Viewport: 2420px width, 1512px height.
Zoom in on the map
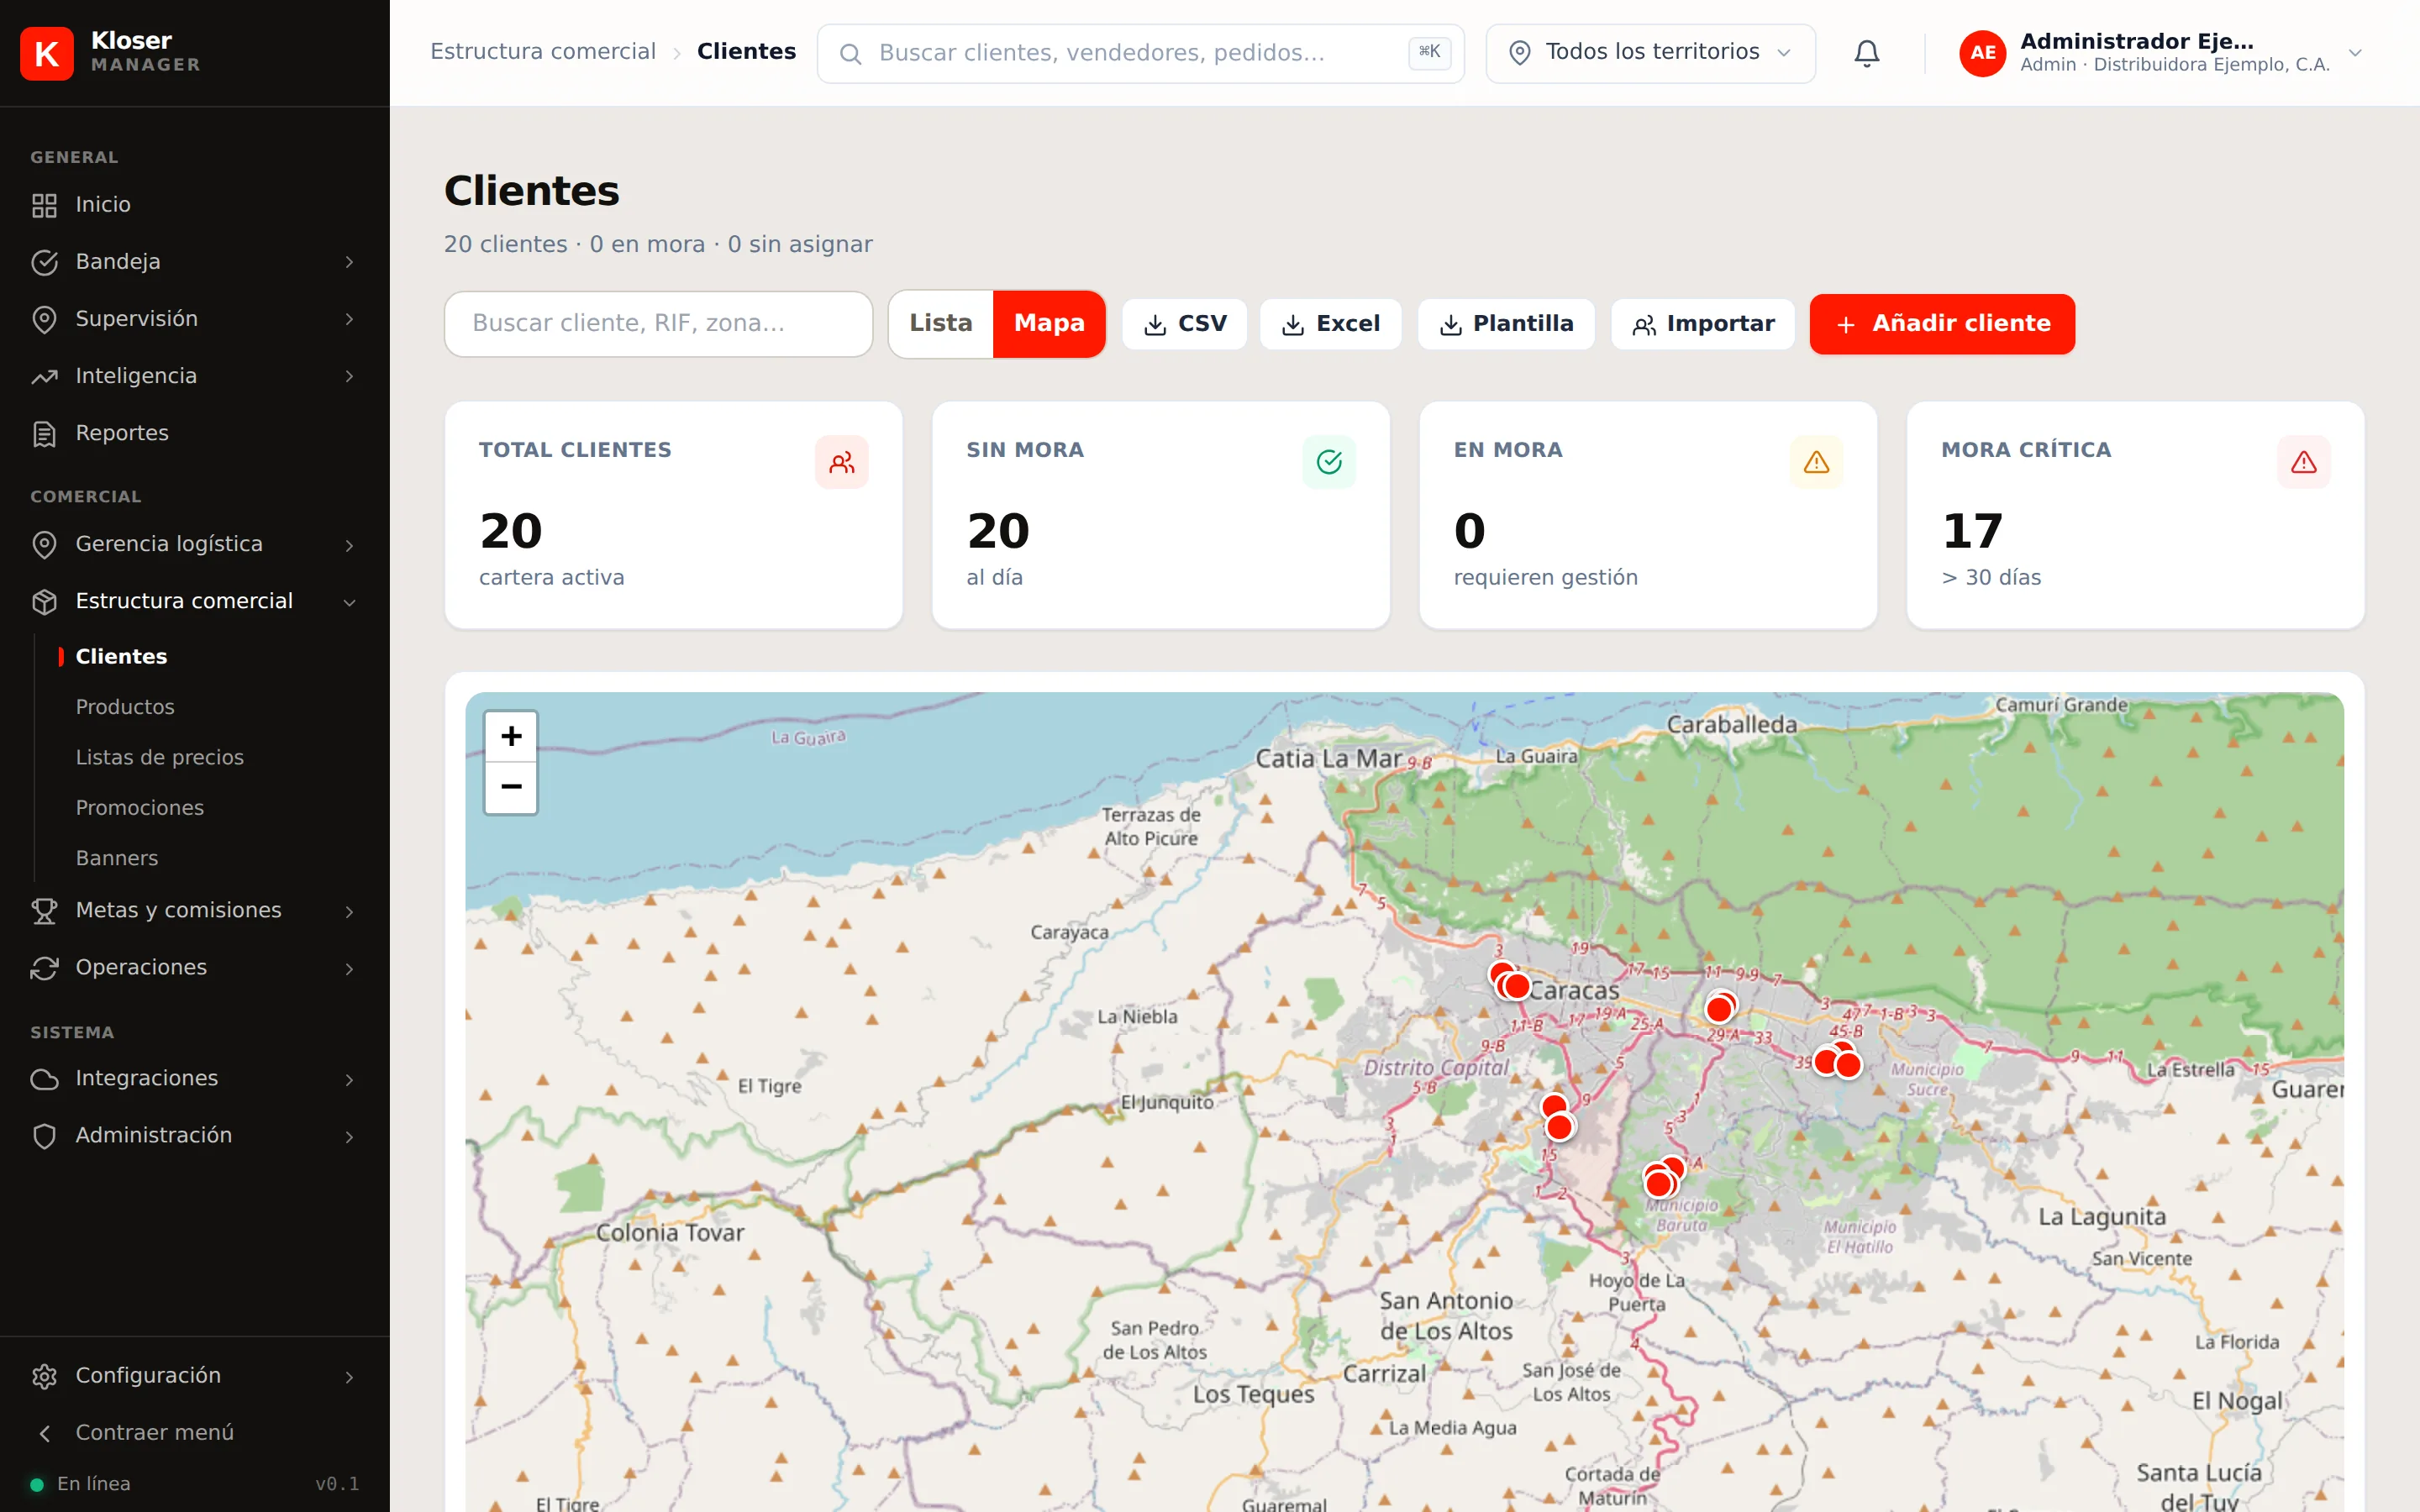[x=511, y=737]
